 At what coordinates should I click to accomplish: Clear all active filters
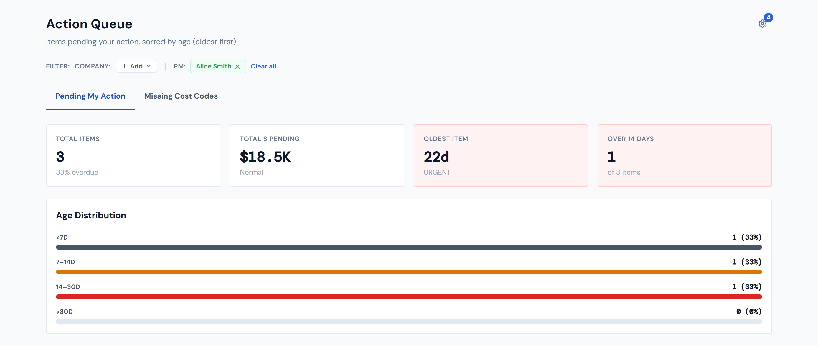pyautogui.click(x=263, y=66)
